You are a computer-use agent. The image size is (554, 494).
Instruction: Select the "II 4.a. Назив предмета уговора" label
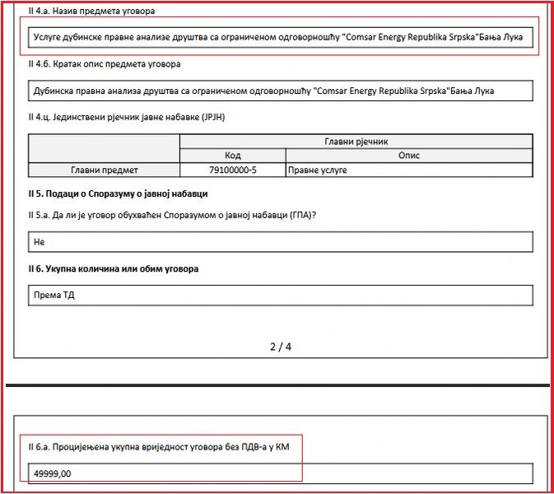click(x=91, y=11)
